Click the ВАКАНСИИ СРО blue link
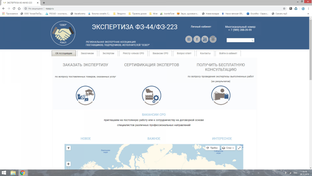Image resolution: width=312 pixels, height=176 pixels. tap(153, 115)
